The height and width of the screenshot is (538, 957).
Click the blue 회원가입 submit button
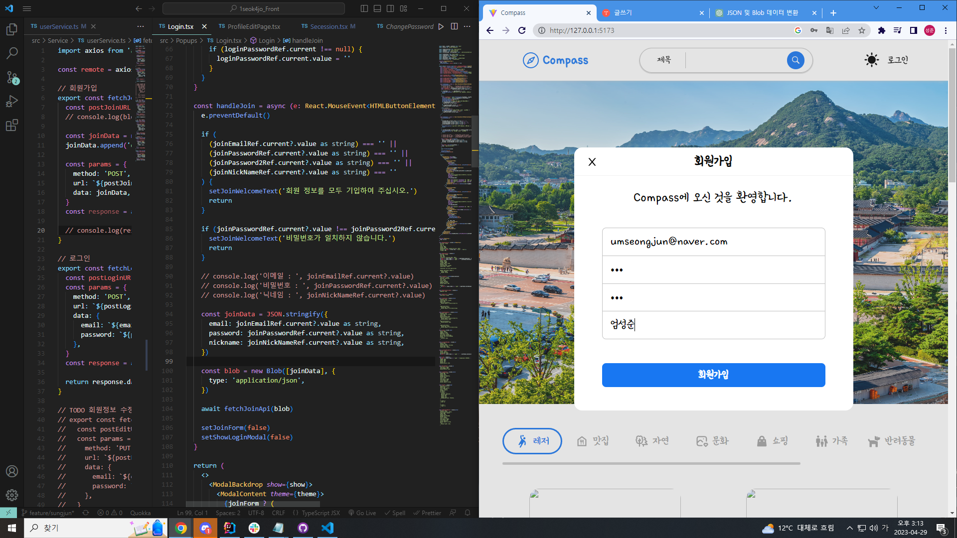tap(713, 375)
